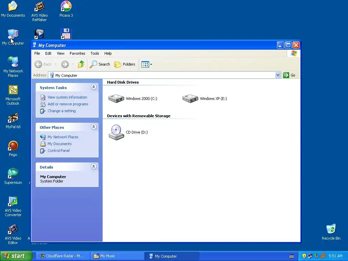The height and width of the screenshot is (261, 348).
Task: Maximize the My Computer window
Action: (288, 45)
